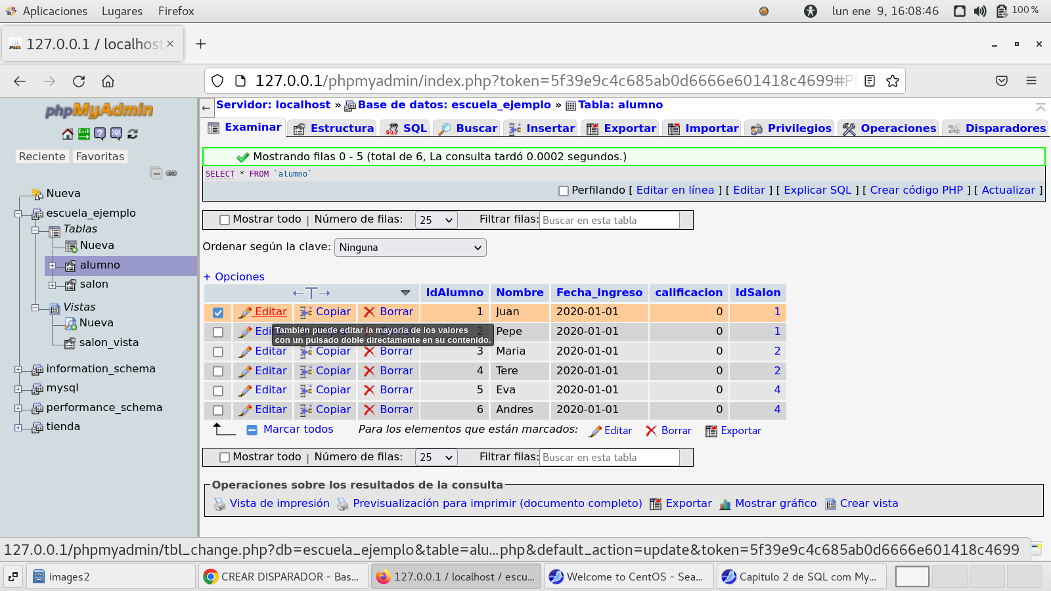The height and width of the screenshot is (591, 1051).
Task: Open the SQL query window icon
Action: click(116, 134)
